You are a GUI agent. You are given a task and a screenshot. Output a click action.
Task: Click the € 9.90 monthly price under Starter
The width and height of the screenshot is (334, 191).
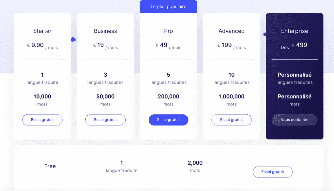pyautogui.click(x=42, y=46)
